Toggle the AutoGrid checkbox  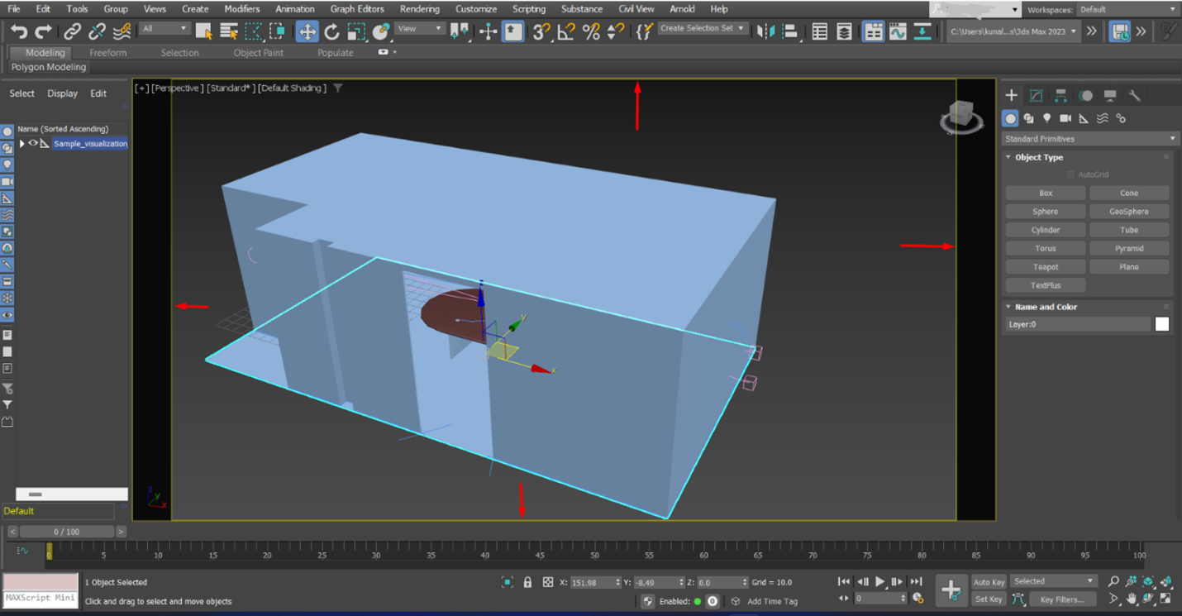click(x=1070, y=174)
